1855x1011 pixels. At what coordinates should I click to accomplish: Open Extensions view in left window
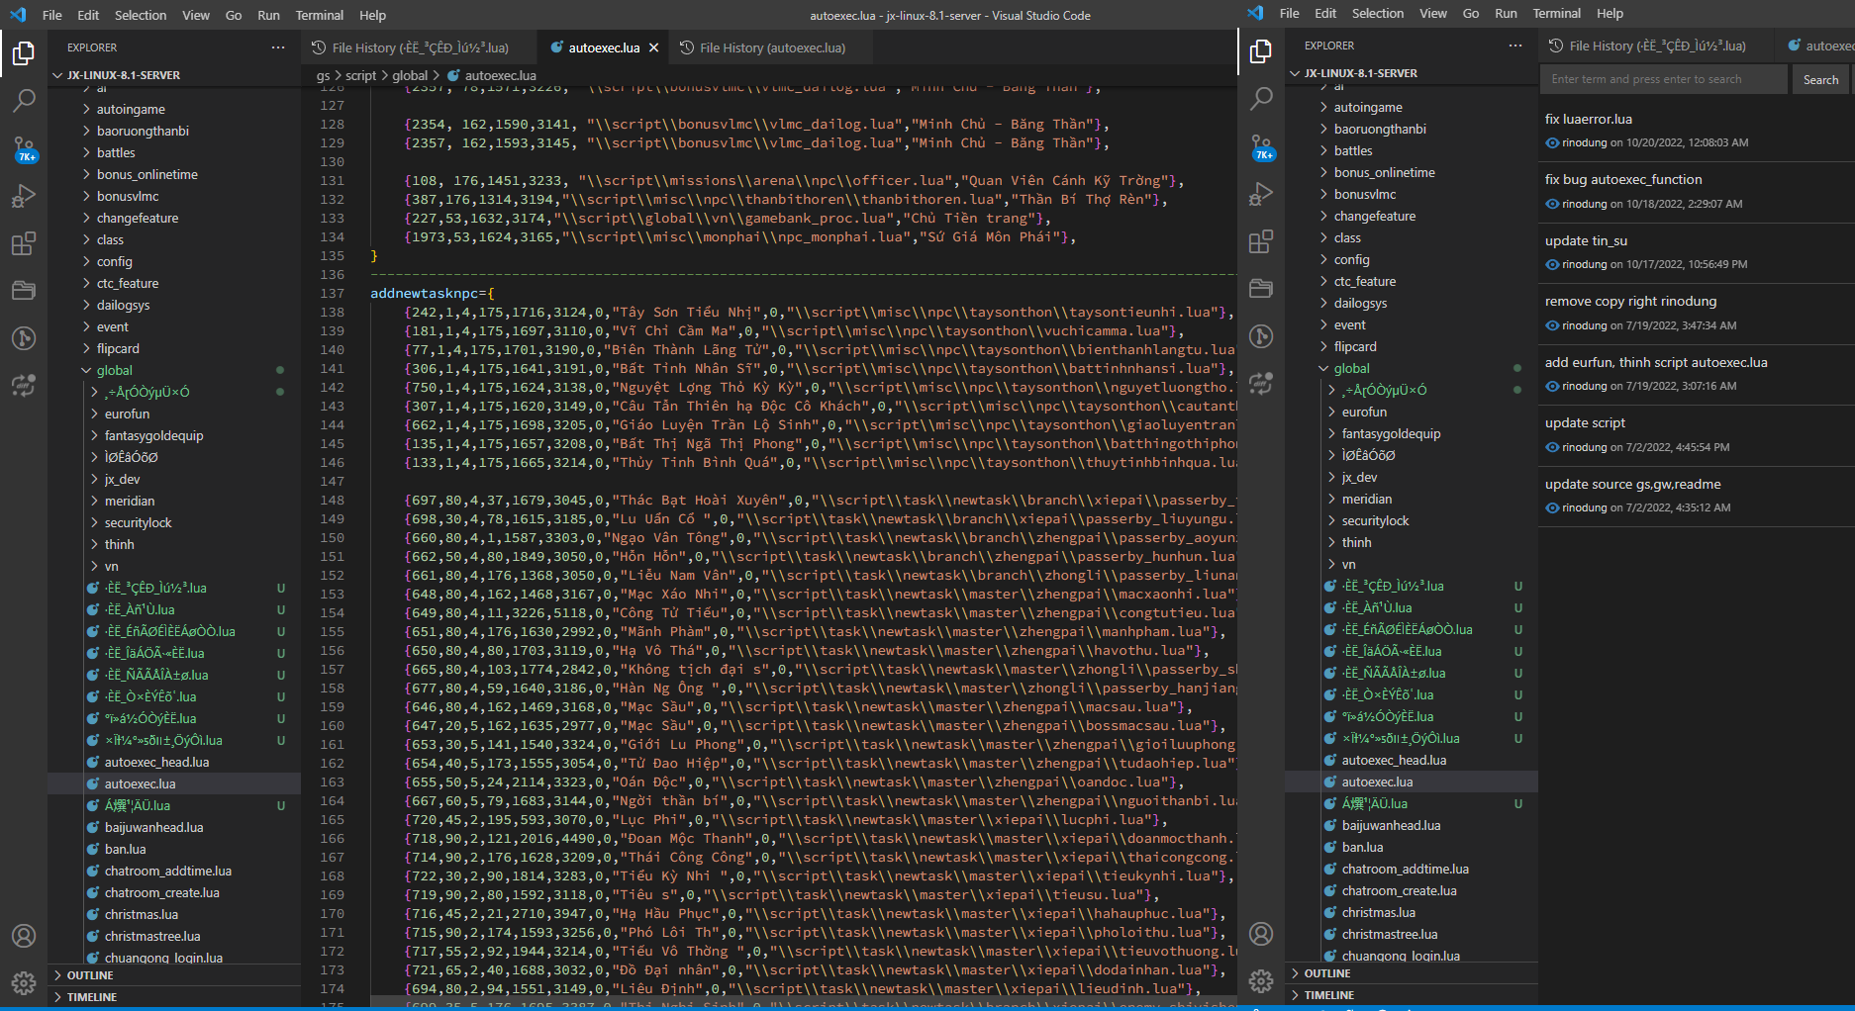(x=24, y=243)
